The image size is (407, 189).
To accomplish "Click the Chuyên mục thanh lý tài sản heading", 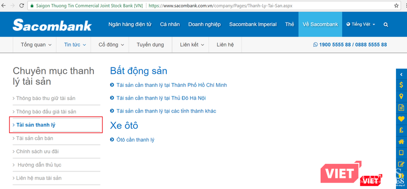I will 53,76.
